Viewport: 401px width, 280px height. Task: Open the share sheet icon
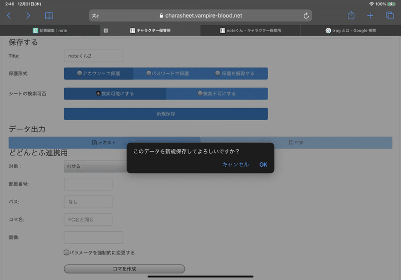coord(351,16)
